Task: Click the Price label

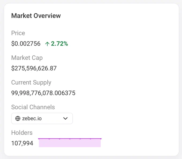Action: click(18, 33)
